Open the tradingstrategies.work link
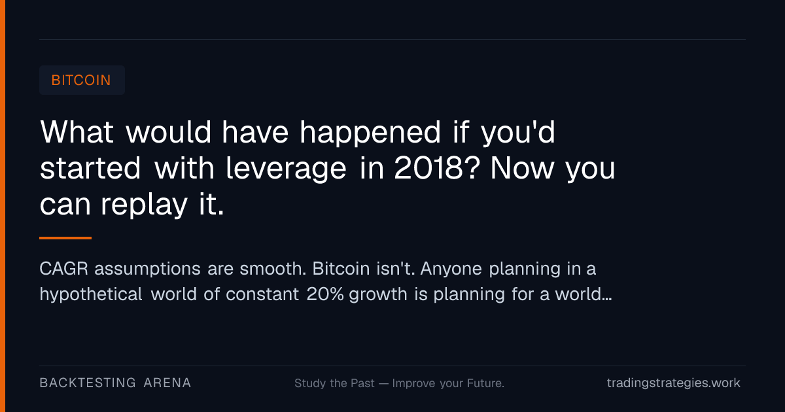This screenshot has width=785, height=412. (674, 383)
